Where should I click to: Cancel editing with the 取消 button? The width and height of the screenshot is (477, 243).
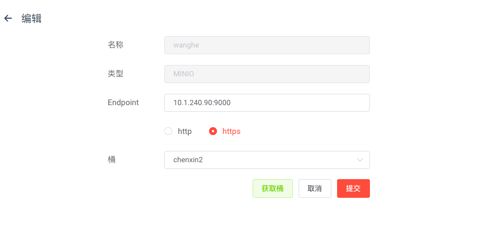point(314,188)
